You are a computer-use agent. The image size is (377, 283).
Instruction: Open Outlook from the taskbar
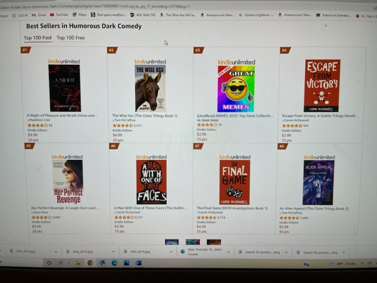coord(102,263)
